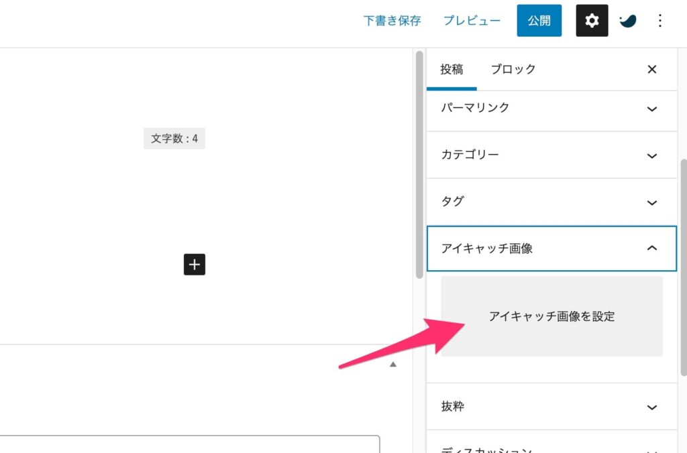
Task: Expand the カテゴリー panel chevron
Action: 652,155
